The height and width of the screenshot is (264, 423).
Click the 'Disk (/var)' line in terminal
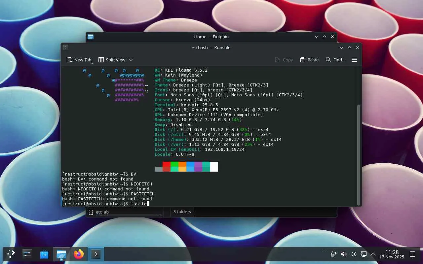[x=214, y=145]
